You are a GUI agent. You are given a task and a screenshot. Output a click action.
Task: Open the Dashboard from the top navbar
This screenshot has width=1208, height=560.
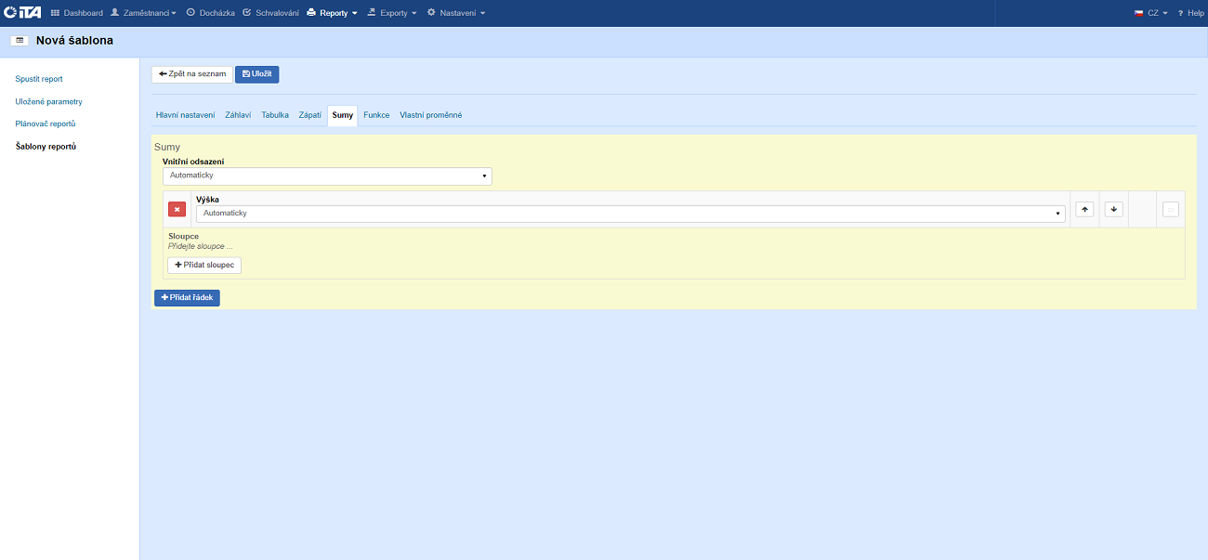[x=76, y=13]
